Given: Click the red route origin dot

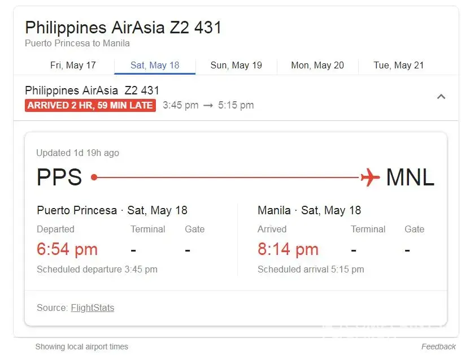Looking at the screenshot, I should click(94, 177).
